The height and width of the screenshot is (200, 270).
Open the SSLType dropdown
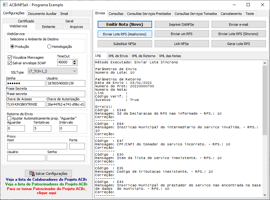click(x=53, y=71)
